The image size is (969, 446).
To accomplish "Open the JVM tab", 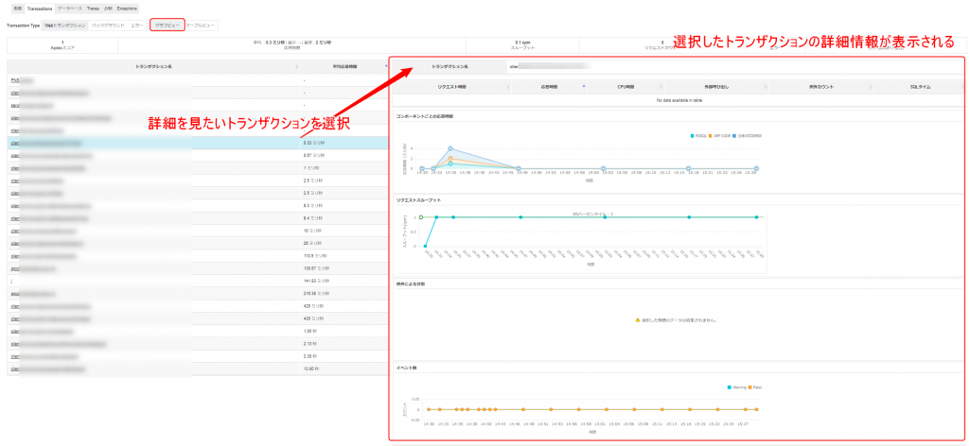I will coord(108,8).
